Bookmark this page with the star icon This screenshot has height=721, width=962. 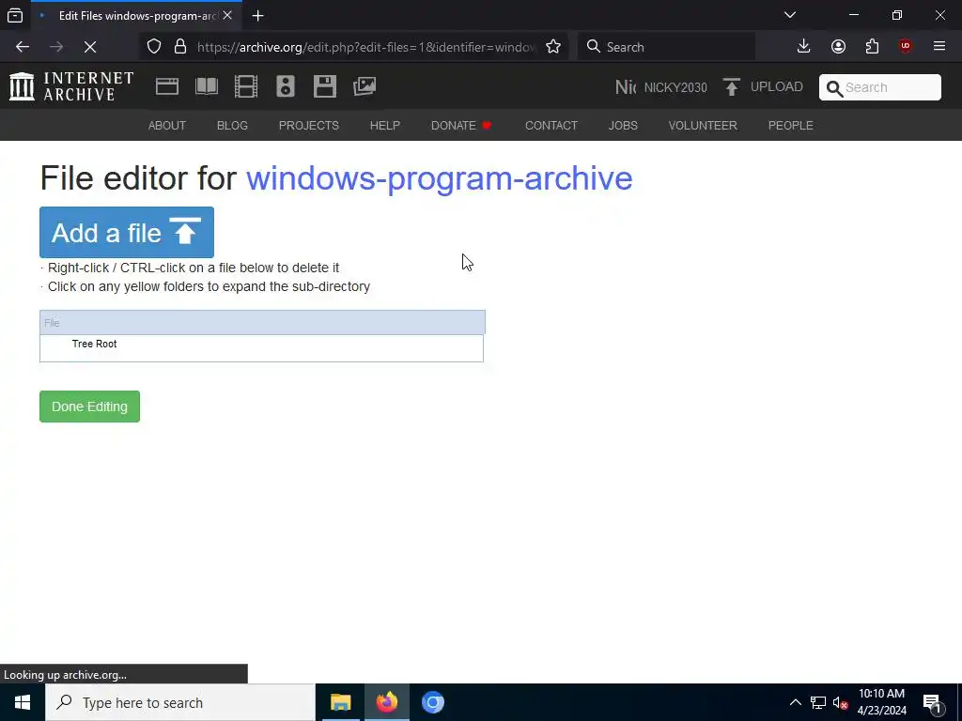pyautogui.click(x=553, y=47)
